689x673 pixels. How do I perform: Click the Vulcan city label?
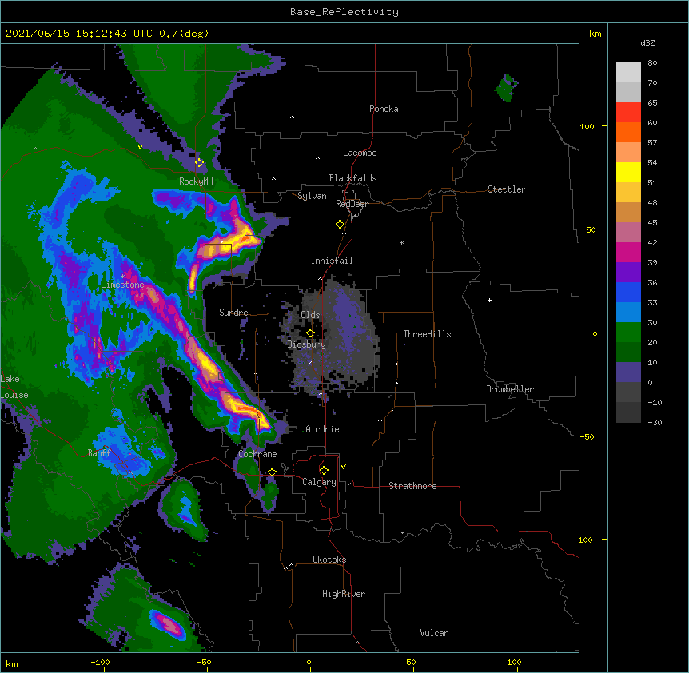click(434, 633)
